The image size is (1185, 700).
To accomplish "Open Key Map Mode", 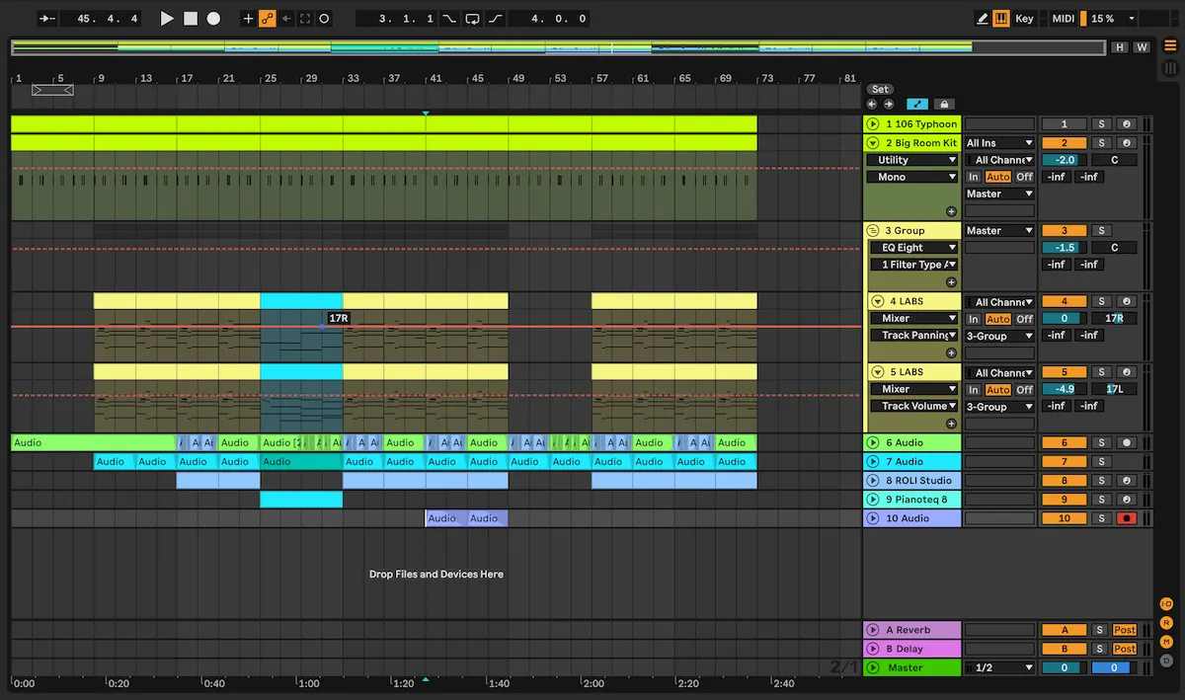I will pyautogui.click(x=1025, y=19).
